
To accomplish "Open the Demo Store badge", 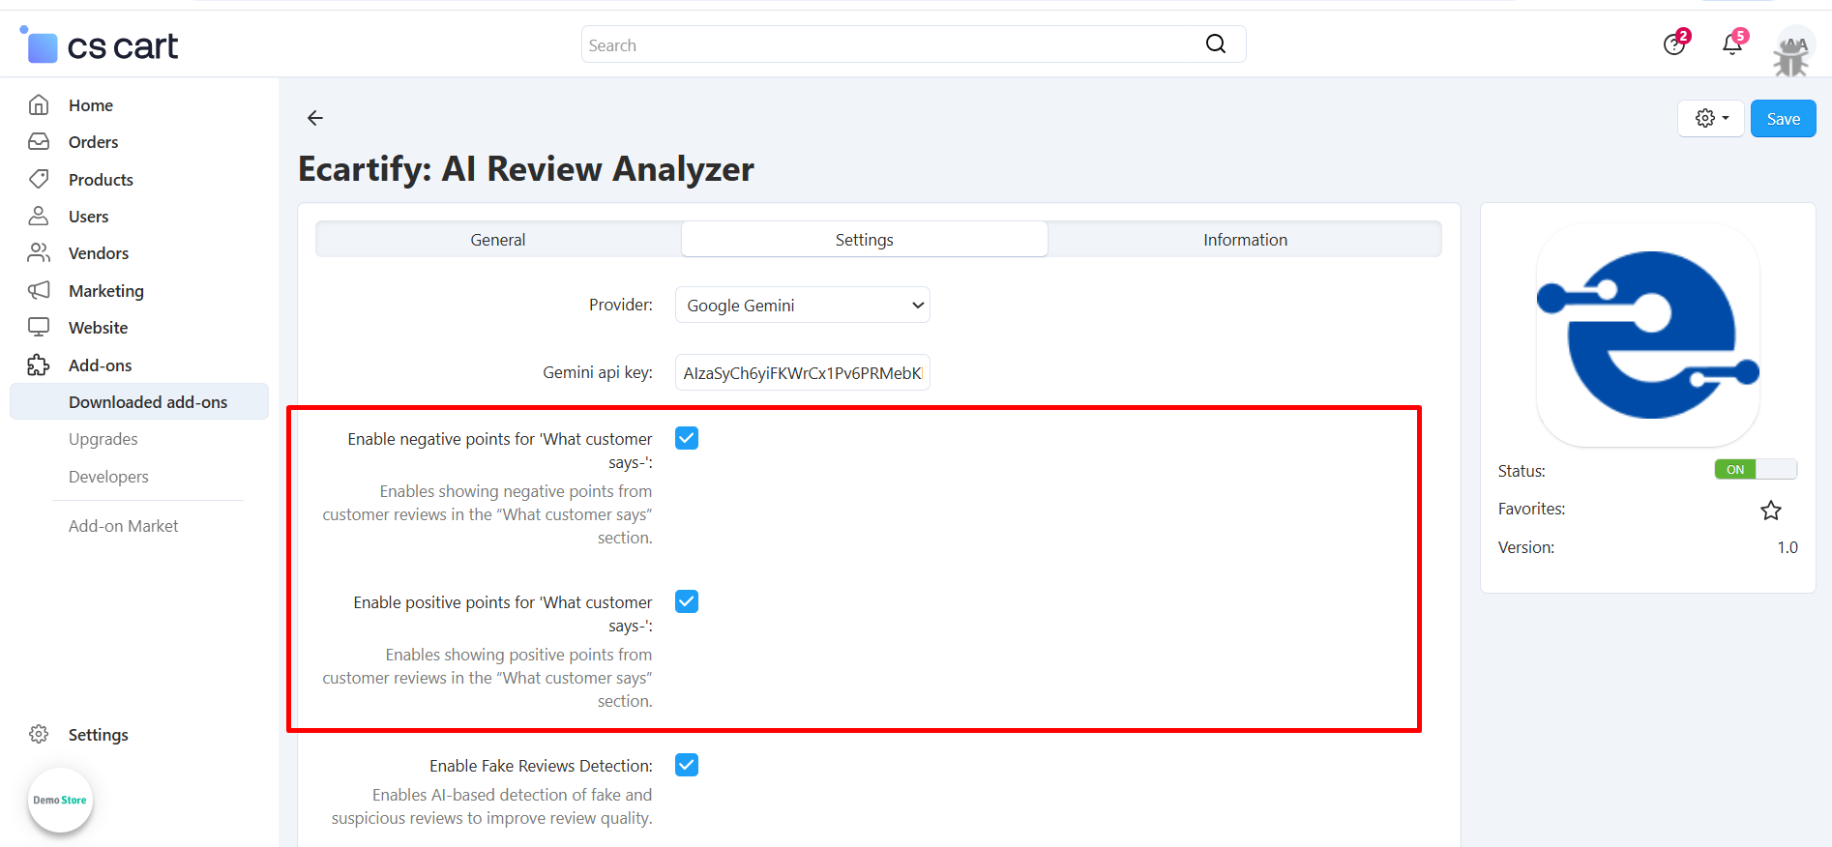I will click(60, 800).
